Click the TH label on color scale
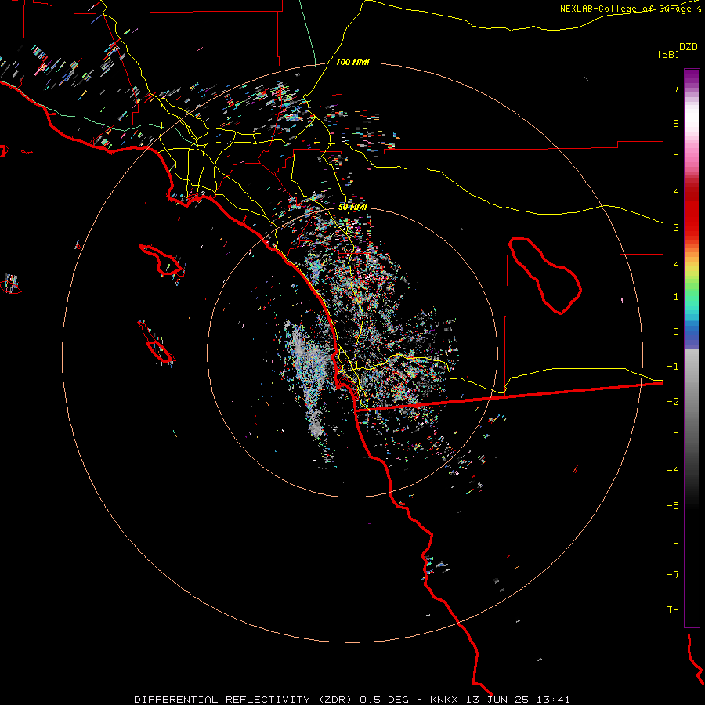This screenshot has height=705, width=705. [x=673, y=610]
